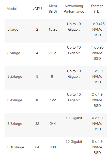The width and height of the screenshot is (107, 160).
Task: Select the i3.8xlarge model cell
Action: click(x=14, y=124)
